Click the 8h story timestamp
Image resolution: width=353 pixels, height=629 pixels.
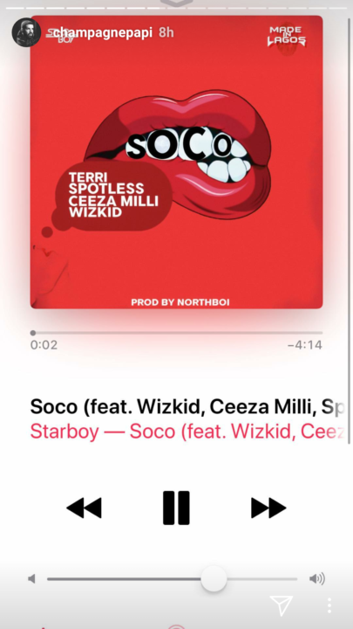point(166,32)
